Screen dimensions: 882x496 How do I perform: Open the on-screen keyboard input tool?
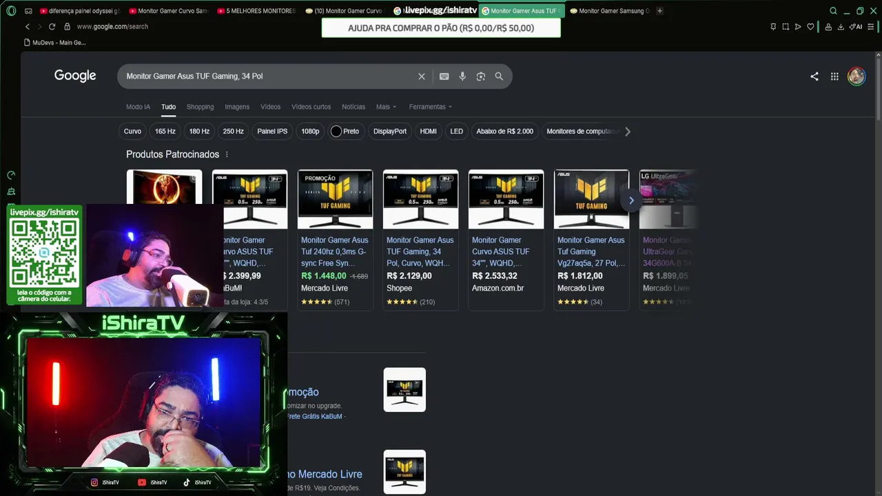(444, 76)
